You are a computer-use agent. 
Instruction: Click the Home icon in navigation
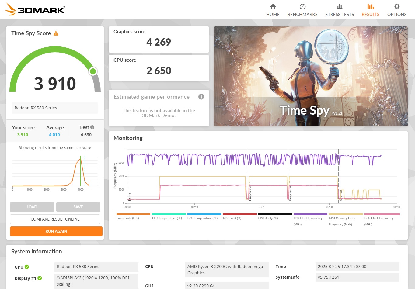(x=273, y=6)
